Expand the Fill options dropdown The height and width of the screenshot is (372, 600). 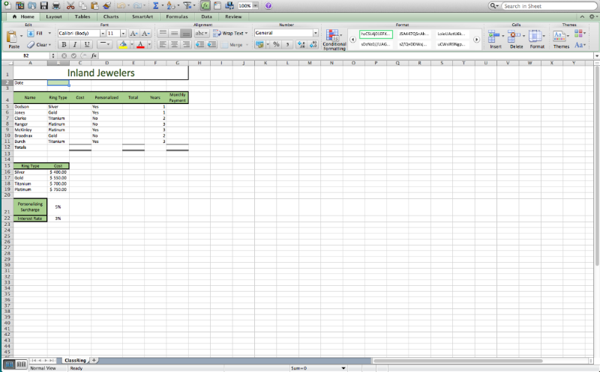point(49,33)
